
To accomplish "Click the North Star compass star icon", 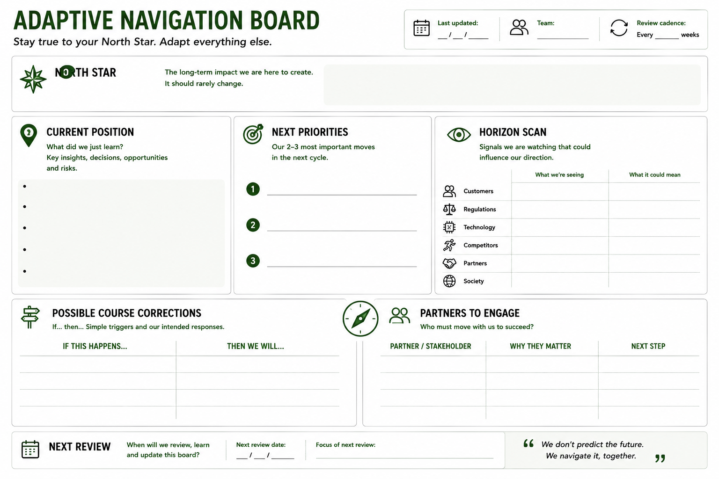I will click(x=33, y=79).
